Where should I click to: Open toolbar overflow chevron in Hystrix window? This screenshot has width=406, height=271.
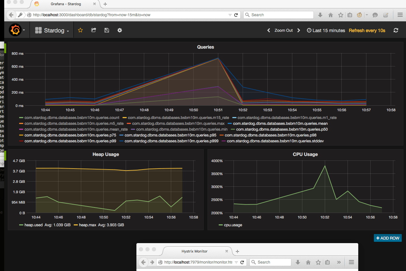pos(339,262)
